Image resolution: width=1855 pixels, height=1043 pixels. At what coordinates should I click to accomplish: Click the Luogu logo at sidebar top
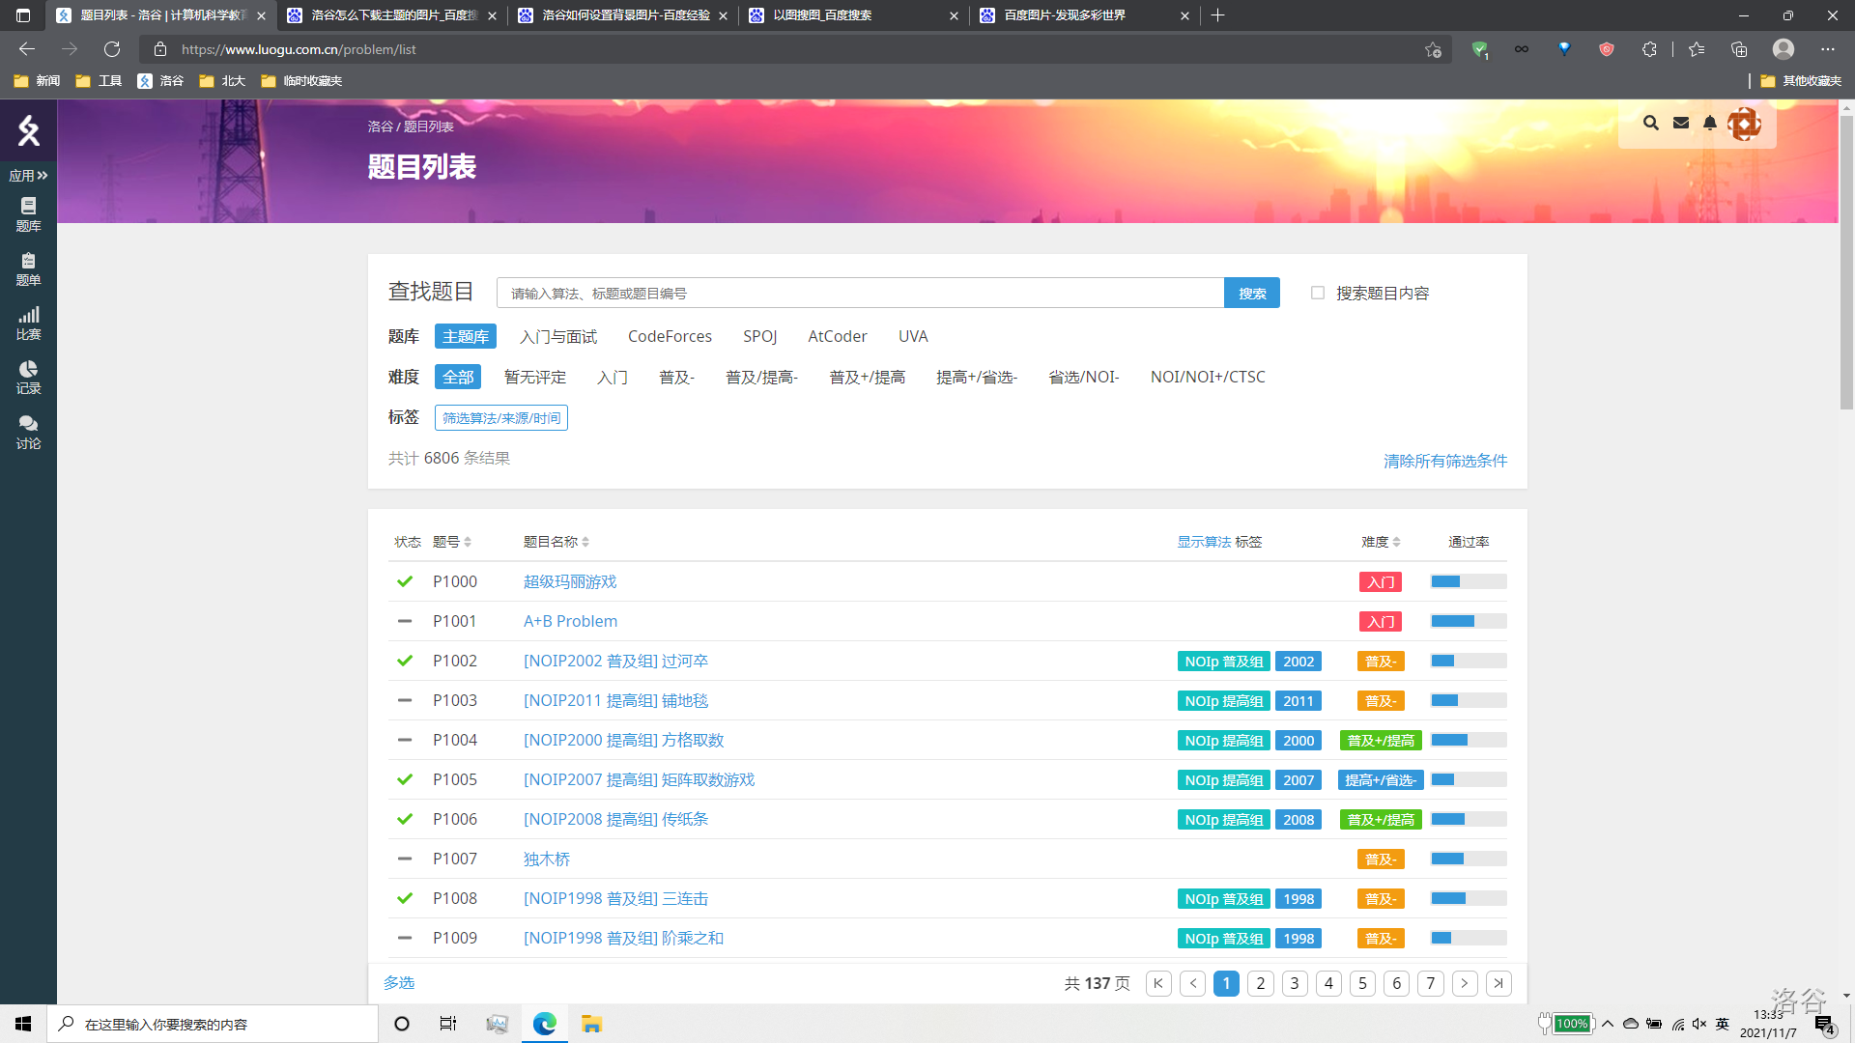(x=28, y=130)
